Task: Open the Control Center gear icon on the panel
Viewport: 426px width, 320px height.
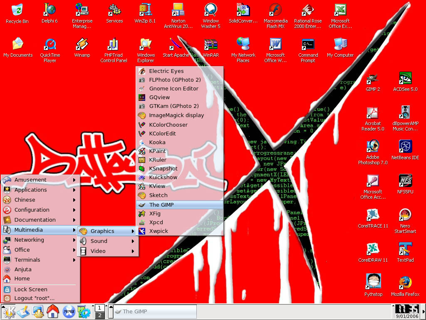Action: click(84, 312)
